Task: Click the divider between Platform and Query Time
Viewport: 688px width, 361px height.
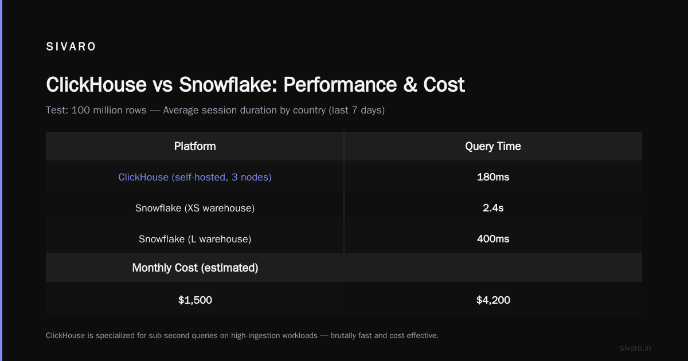Action: tap(344, 193)
